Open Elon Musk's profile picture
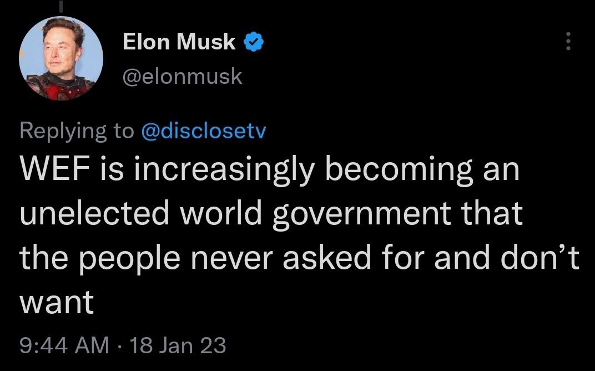595x371 pixels. [61, 58]
